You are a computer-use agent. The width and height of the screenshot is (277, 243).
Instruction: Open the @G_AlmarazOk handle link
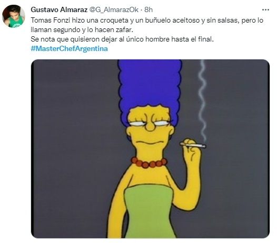tap(114, 9)
